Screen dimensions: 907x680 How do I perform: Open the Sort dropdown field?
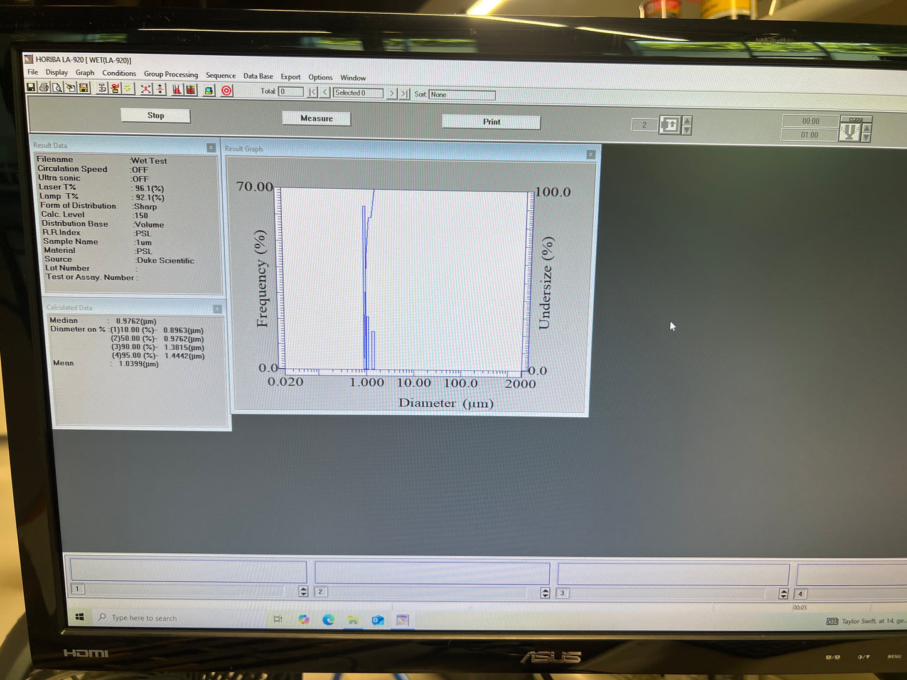(x=461, y=95)
